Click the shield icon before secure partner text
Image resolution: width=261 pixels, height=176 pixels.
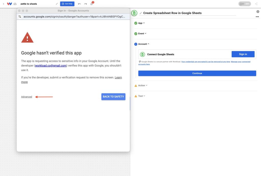tap(140, 62)
